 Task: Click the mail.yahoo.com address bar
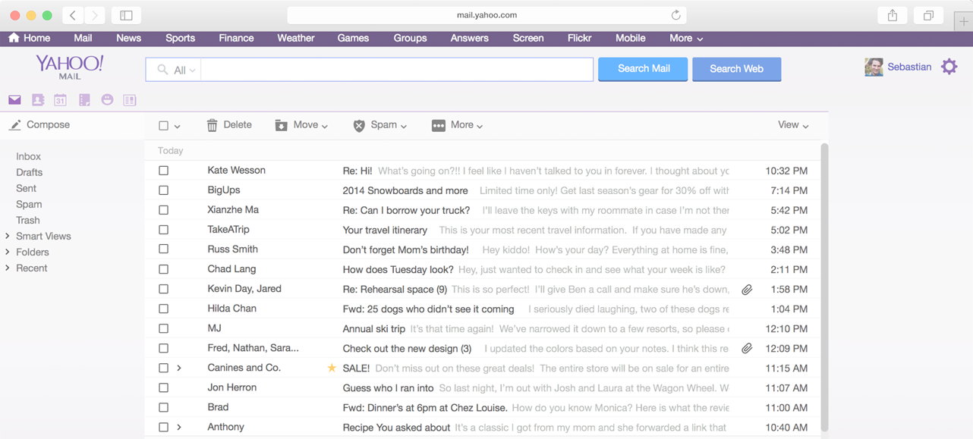(486, 15)
